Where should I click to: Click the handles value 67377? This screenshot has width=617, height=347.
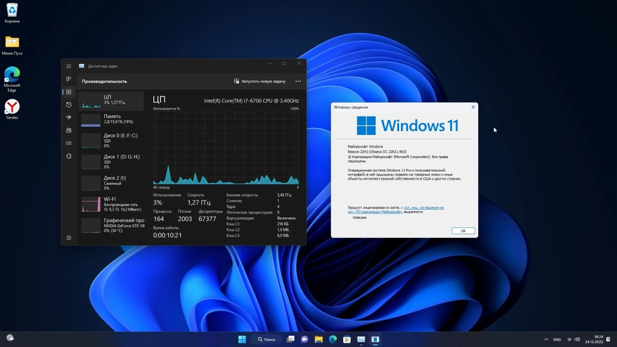coord(207,219)
